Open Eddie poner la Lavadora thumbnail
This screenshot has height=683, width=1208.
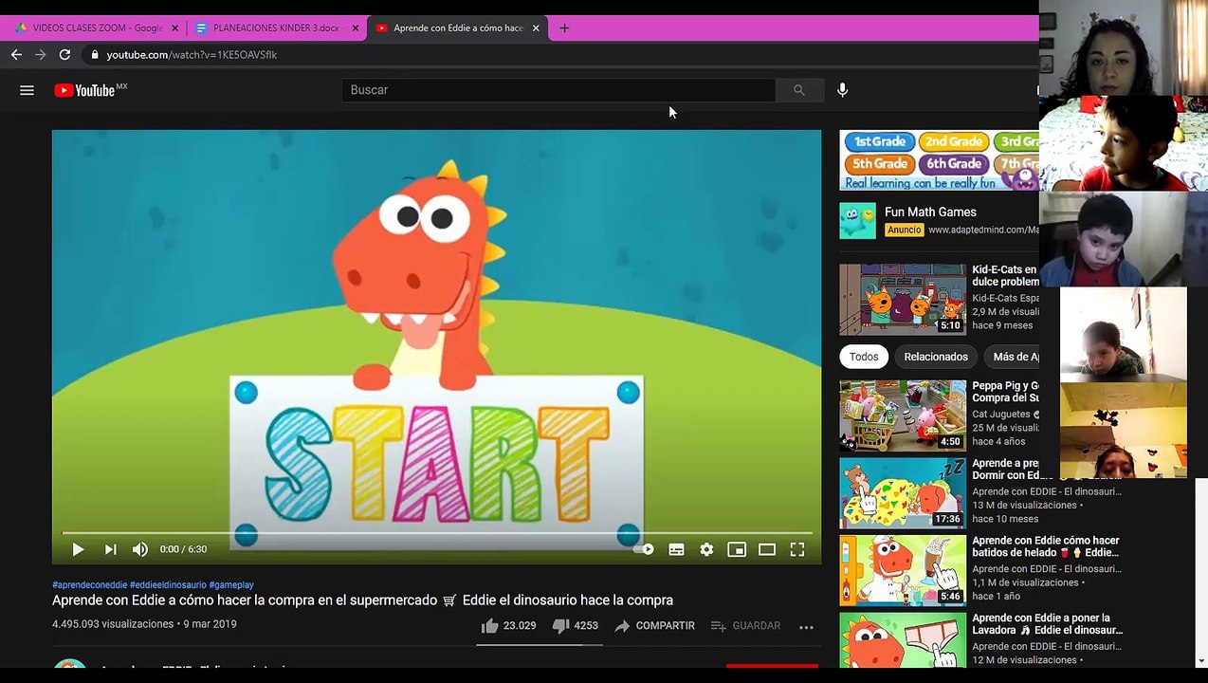(903, 640)
